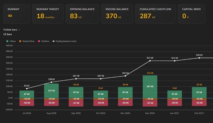Click the Ending Balance 370 k€ value
The width and height of the screenshot is (213, 123).
[x=113, y=16]
